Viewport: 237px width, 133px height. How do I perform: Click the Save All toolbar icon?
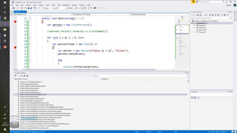(31, 8)
